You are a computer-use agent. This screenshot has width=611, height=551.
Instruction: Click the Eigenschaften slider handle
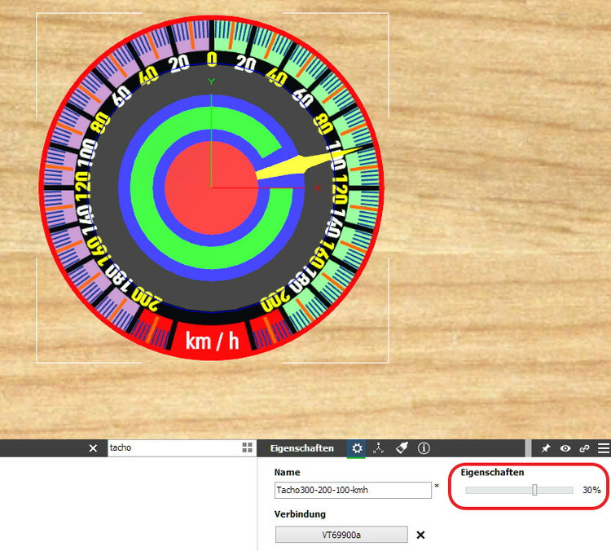(x=534, y=490)
